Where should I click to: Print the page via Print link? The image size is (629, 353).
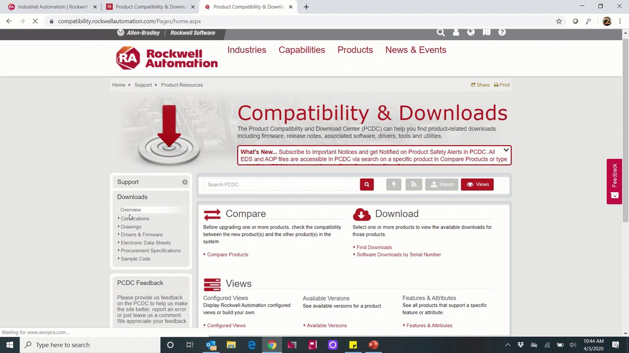coord(502,85)
